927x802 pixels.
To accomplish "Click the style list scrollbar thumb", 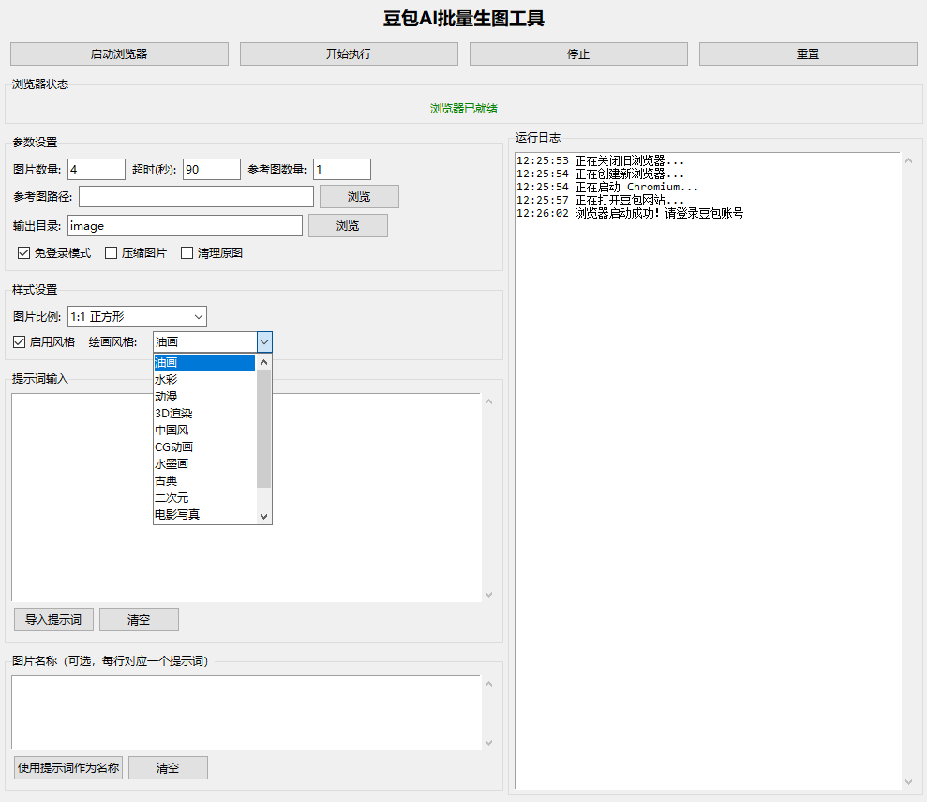I will click(x=264, y=429).
